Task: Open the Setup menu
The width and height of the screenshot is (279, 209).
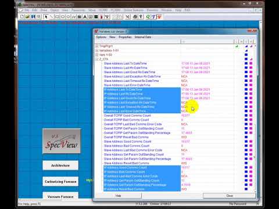Action: click(x=92, y=10)
